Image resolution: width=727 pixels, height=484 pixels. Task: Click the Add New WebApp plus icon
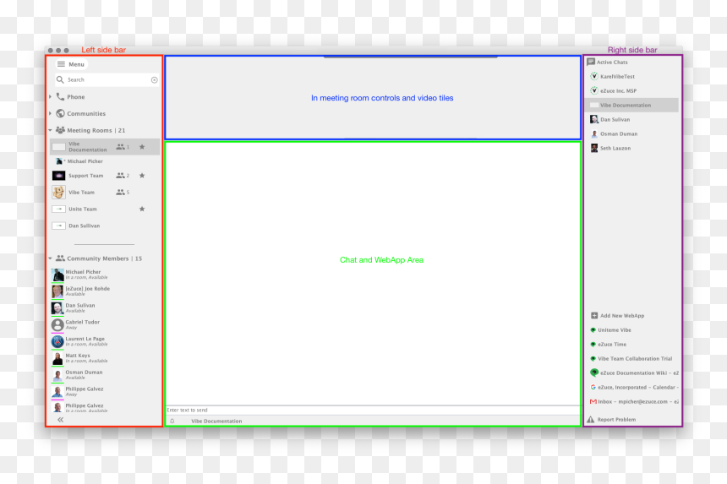pos(594,315)
